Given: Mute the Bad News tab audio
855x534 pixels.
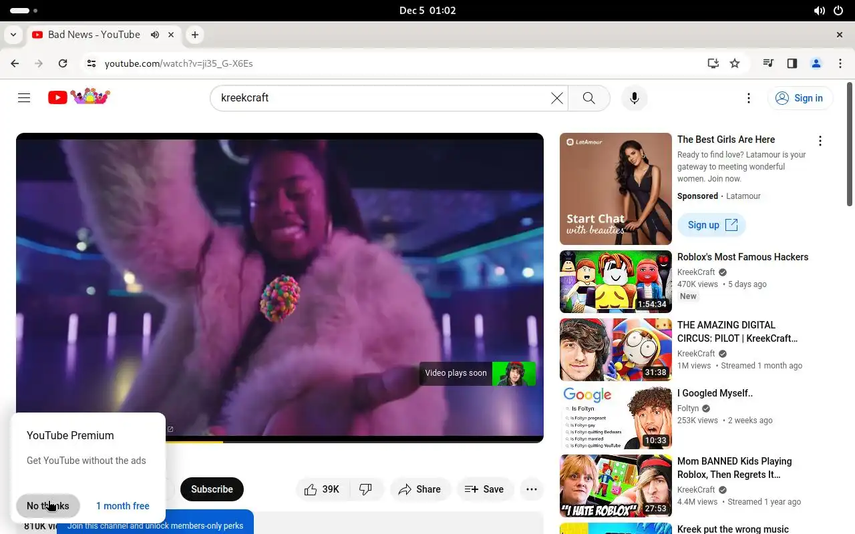Looking at the screenshot, I should pyautogui.click(x=155, y=35).
